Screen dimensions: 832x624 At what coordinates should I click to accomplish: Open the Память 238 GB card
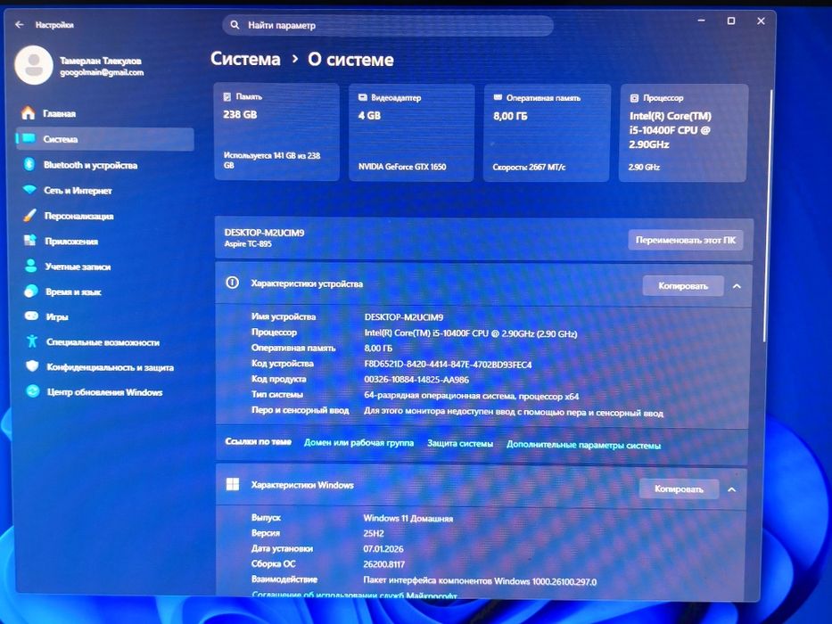pyautogui.click(x=276, y=132)
